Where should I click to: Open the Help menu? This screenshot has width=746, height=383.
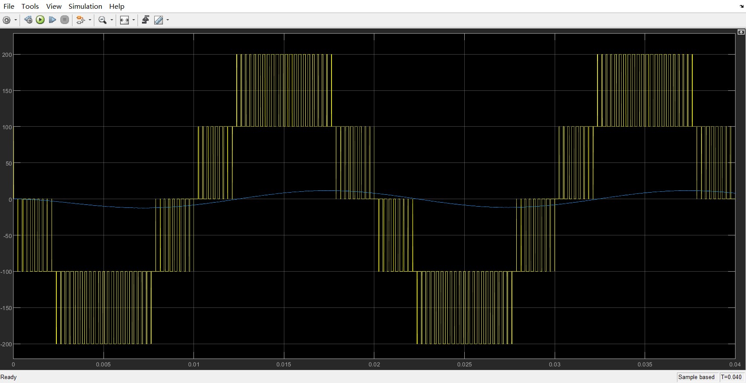click(117, 6)
